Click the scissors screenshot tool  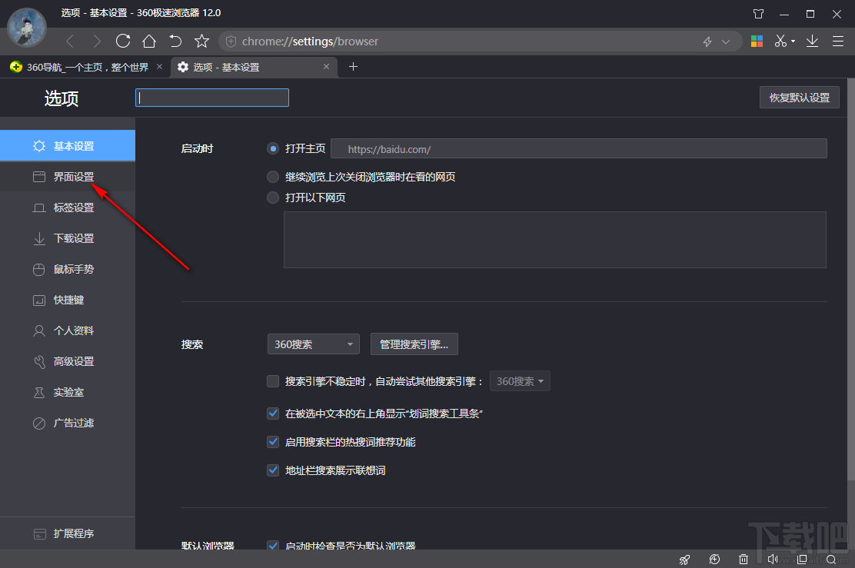(781, 41)
